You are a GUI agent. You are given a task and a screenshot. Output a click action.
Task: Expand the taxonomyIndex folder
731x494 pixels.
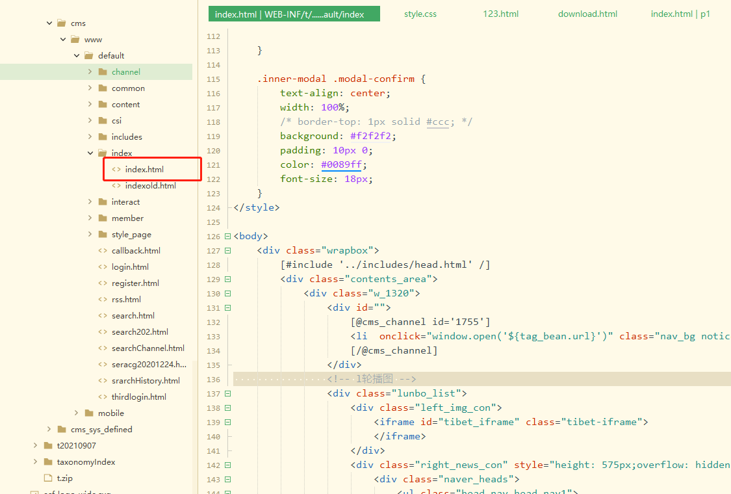point(35,462)
